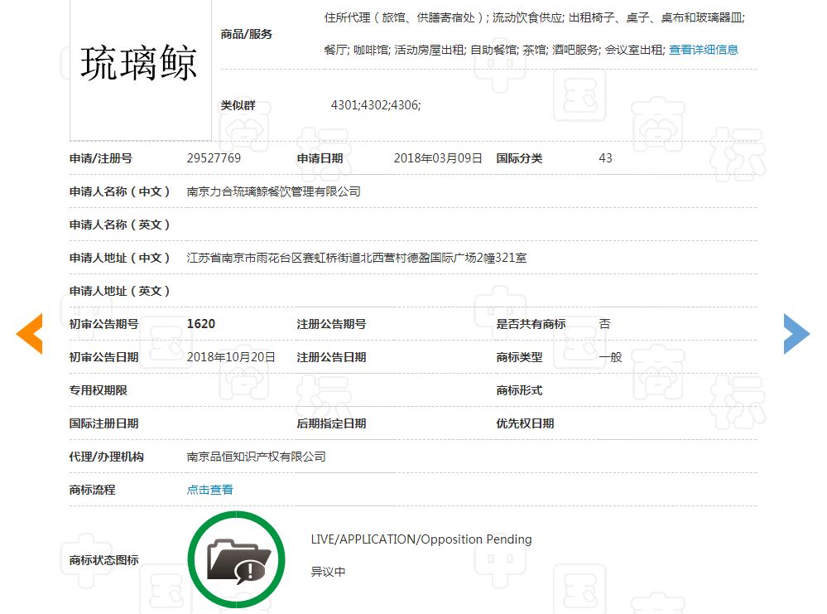
Task: Select the application number 29527769
Action: (x=214, y=158)
